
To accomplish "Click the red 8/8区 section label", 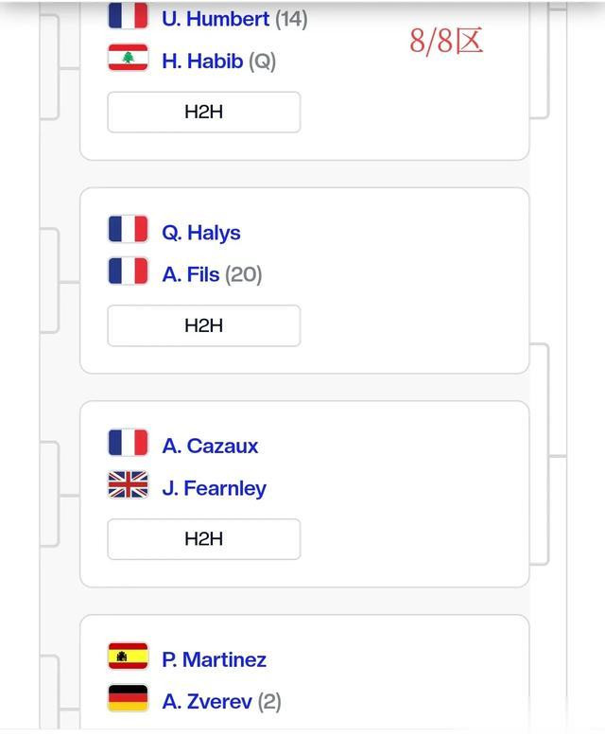I will [446, 41].
